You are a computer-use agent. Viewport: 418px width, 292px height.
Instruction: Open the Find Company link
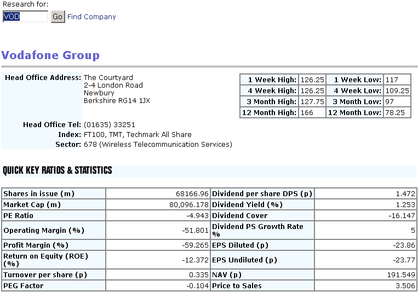(x=91, y=17)
